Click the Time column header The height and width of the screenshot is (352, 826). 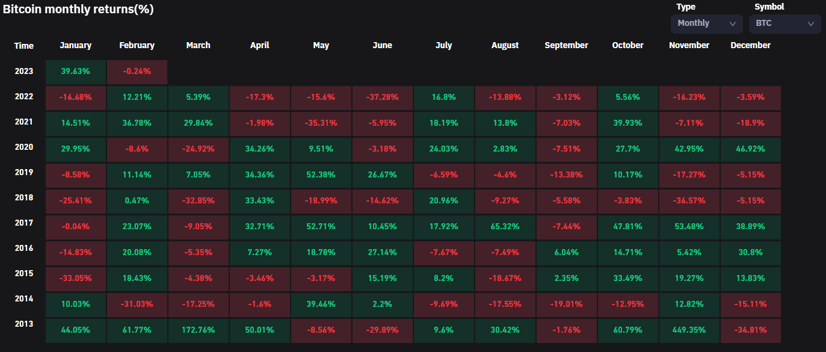[x=24, y=46]
